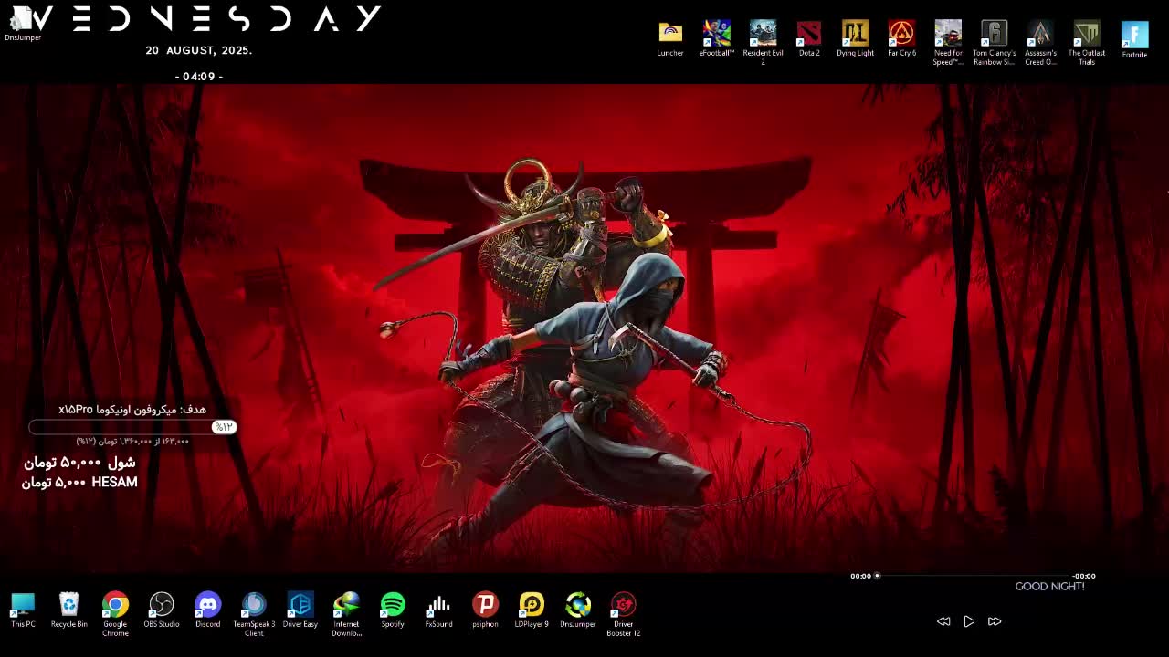The width and height of the screenshot is (1169, 657).
Task: Launch the Far Cry 6 shortcut
Action: 901,38
